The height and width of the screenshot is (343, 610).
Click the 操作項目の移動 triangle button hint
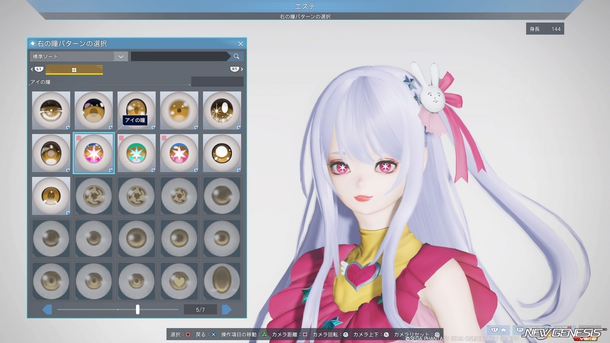coord(245,335)
